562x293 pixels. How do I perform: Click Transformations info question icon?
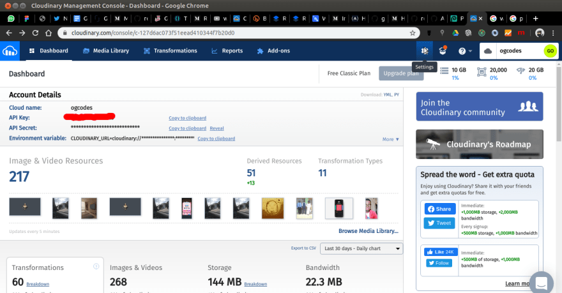click(x=96, y=266)
